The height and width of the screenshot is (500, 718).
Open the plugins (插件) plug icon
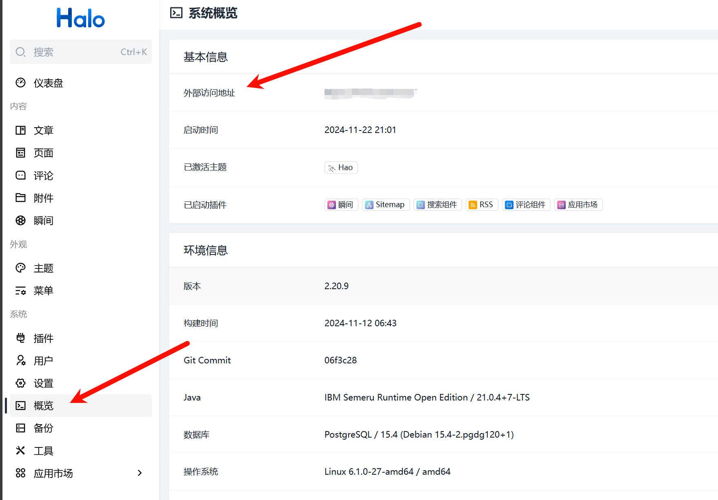click(20, 338)
